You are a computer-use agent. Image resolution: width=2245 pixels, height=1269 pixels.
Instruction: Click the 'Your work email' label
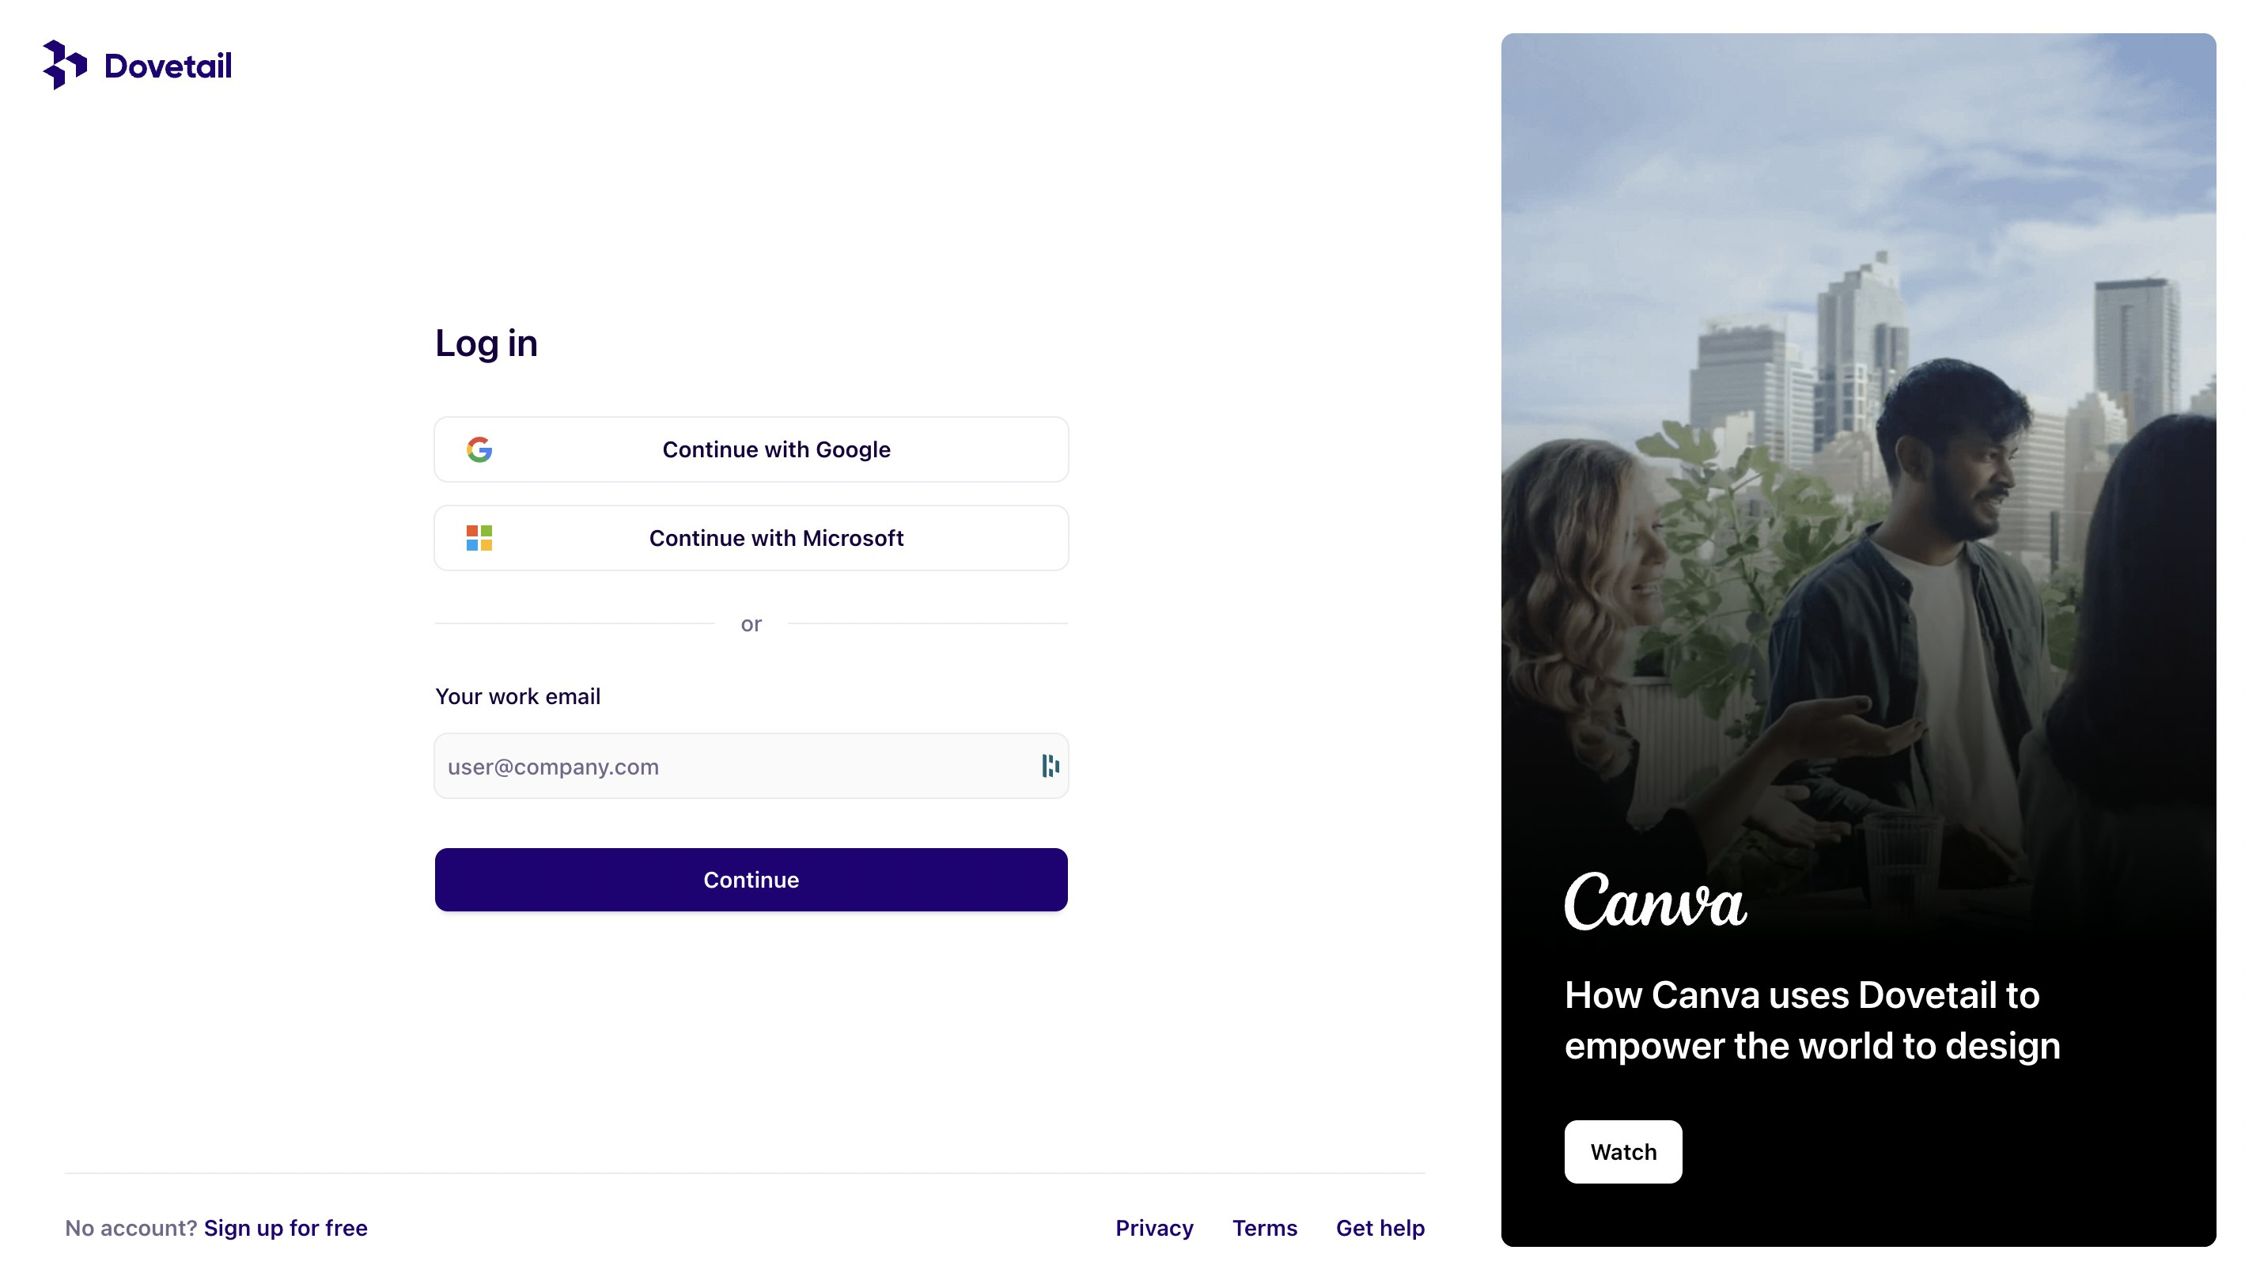tap(517, 695)
